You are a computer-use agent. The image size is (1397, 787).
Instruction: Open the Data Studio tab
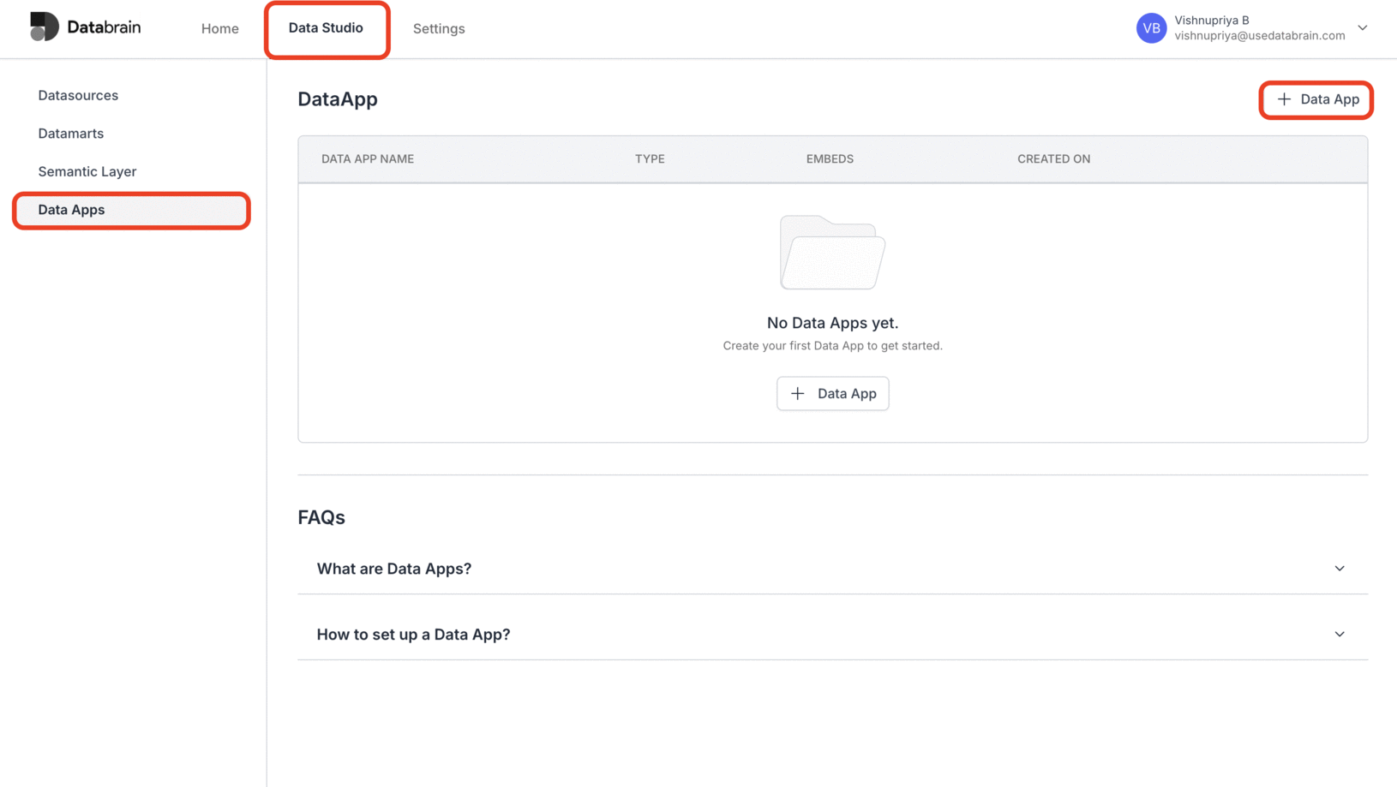coord(326,28)
